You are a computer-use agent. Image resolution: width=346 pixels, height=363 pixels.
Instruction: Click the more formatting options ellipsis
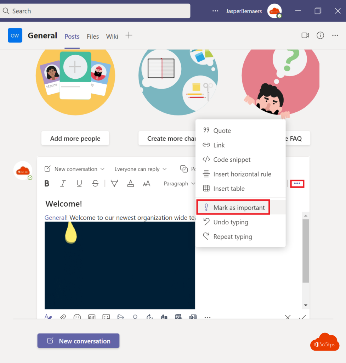pos(297,184)
